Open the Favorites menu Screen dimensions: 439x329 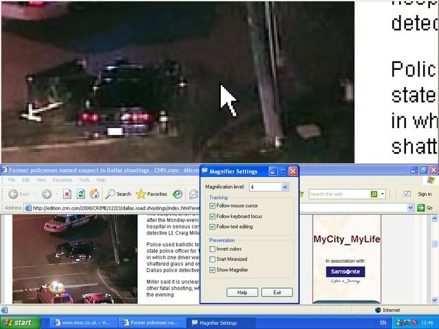tap(62, 180)
